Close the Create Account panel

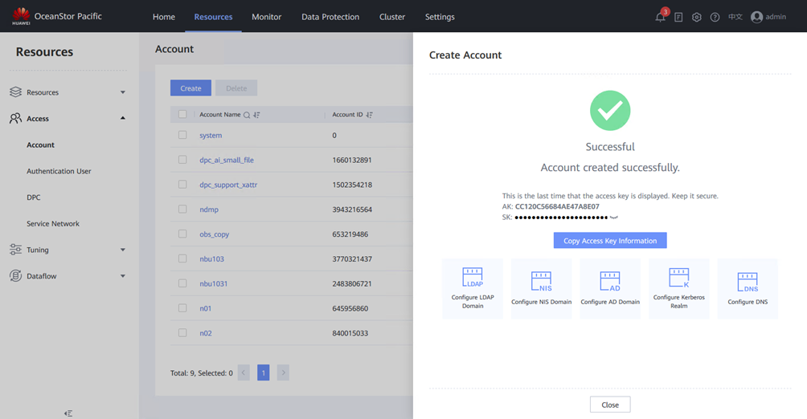609,405
